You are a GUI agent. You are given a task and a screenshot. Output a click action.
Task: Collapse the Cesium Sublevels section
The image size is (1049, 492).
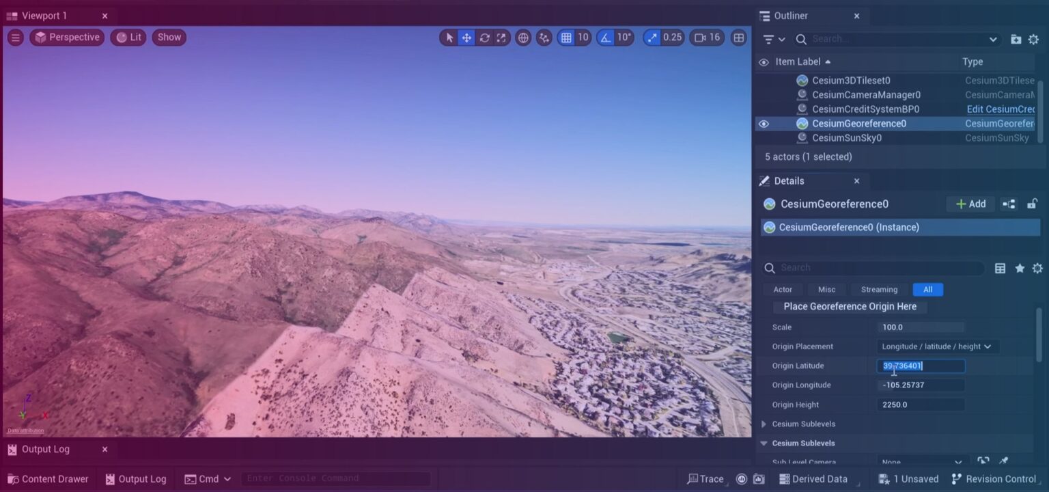coord(764,443)
